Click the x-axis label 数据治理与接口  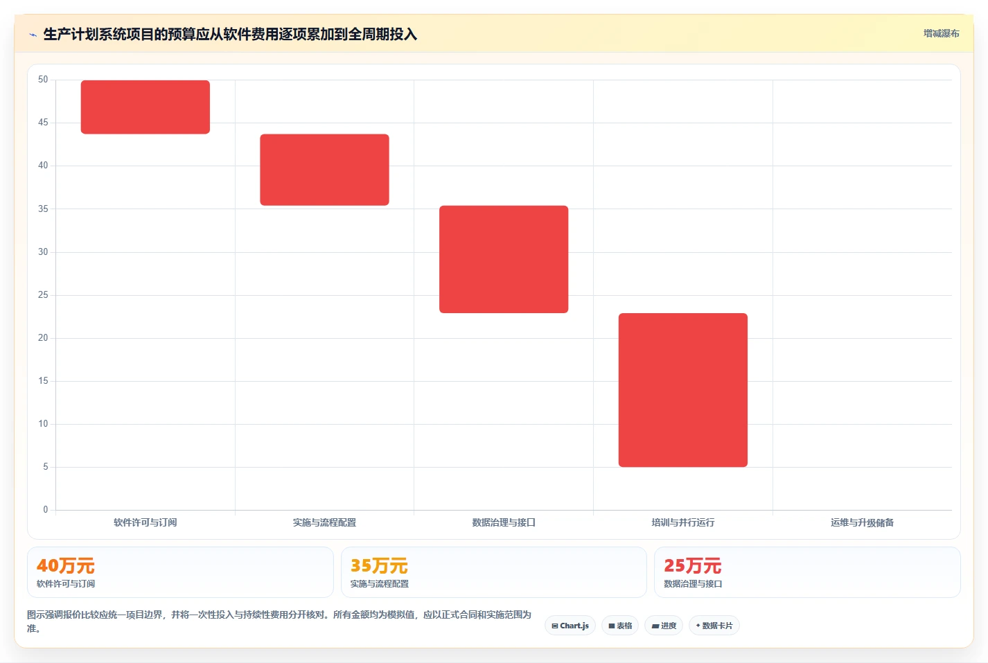(504, 522)
